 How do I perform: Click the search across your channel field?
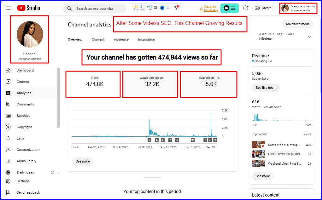95,9
